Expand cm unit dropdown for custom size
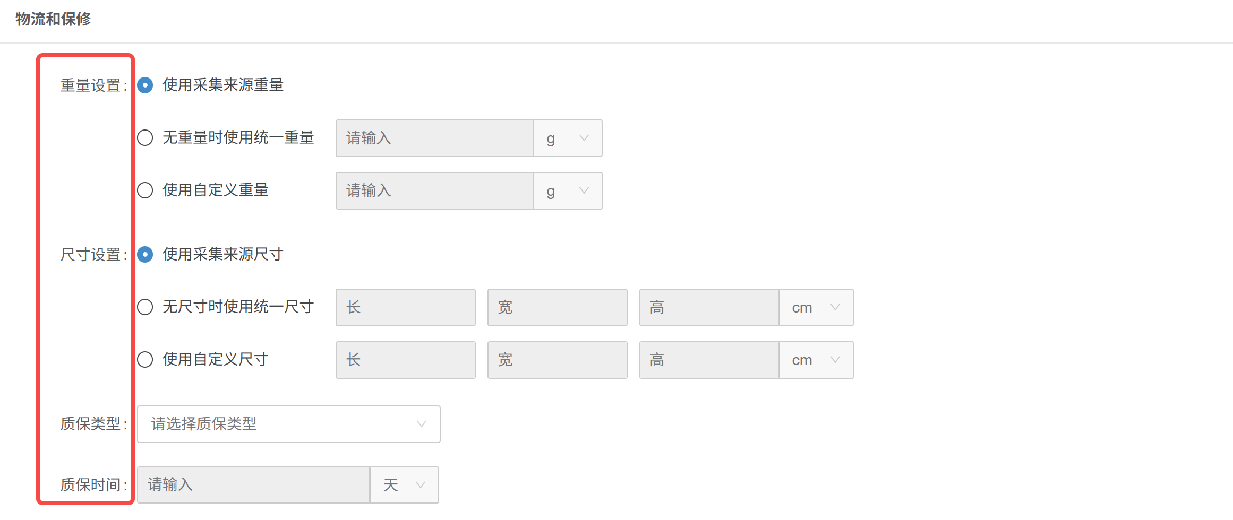This screenshot has height=520, width=1233. click(x=816, y=360)
